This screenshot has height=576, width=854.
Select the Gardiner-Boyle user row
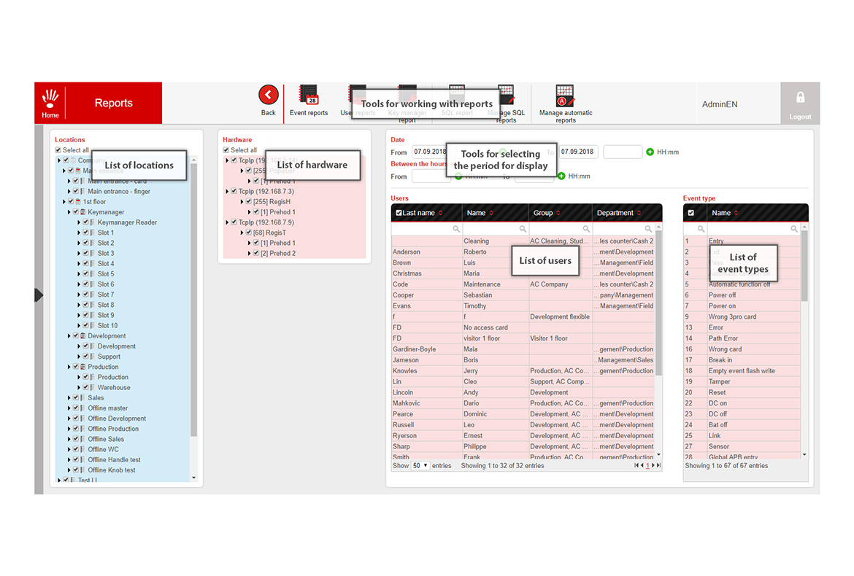(523, 349)
